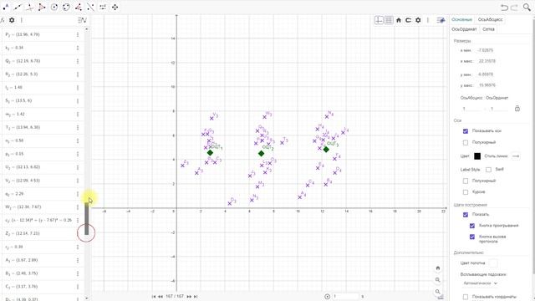Open three-dot menu for row W2

click(x=78, y=207)
